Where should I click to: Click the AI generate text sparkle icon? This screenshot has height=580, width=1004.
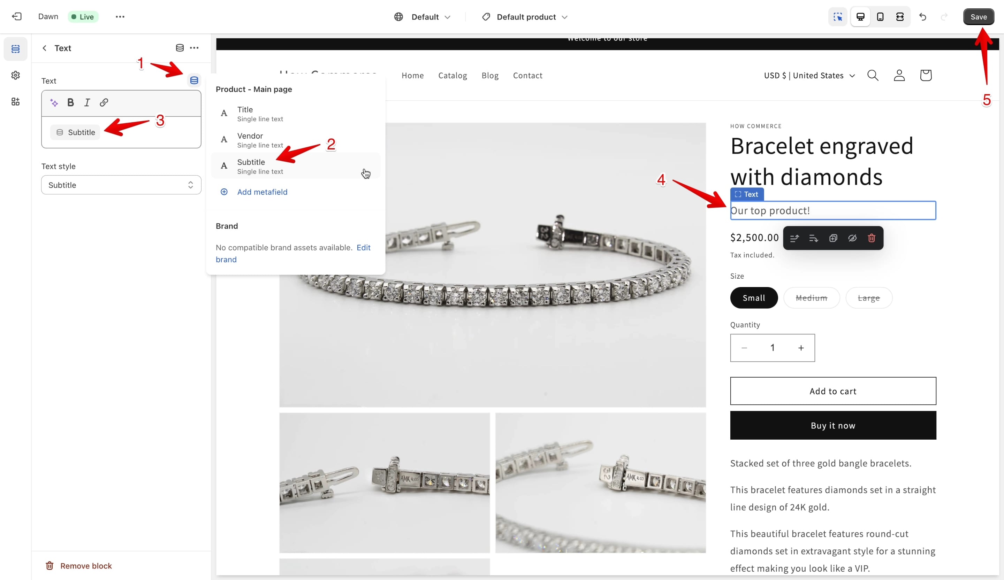[54, 103]
